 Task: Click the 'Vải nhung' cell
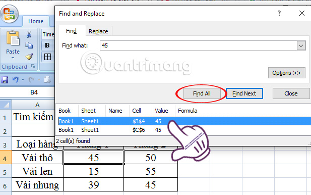click(37, 185)
